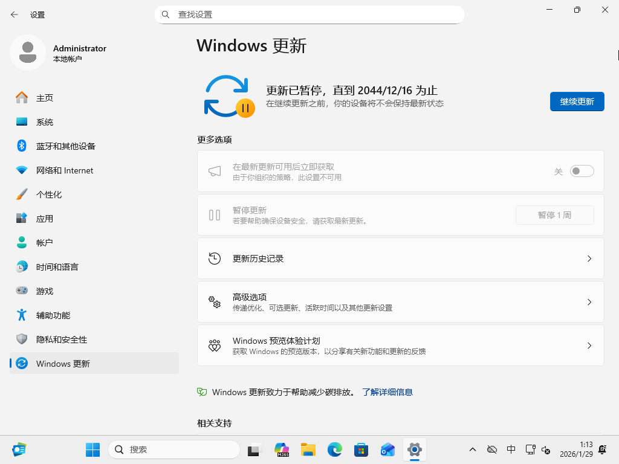Open 高级选项 via its chevron

[589, 302]
